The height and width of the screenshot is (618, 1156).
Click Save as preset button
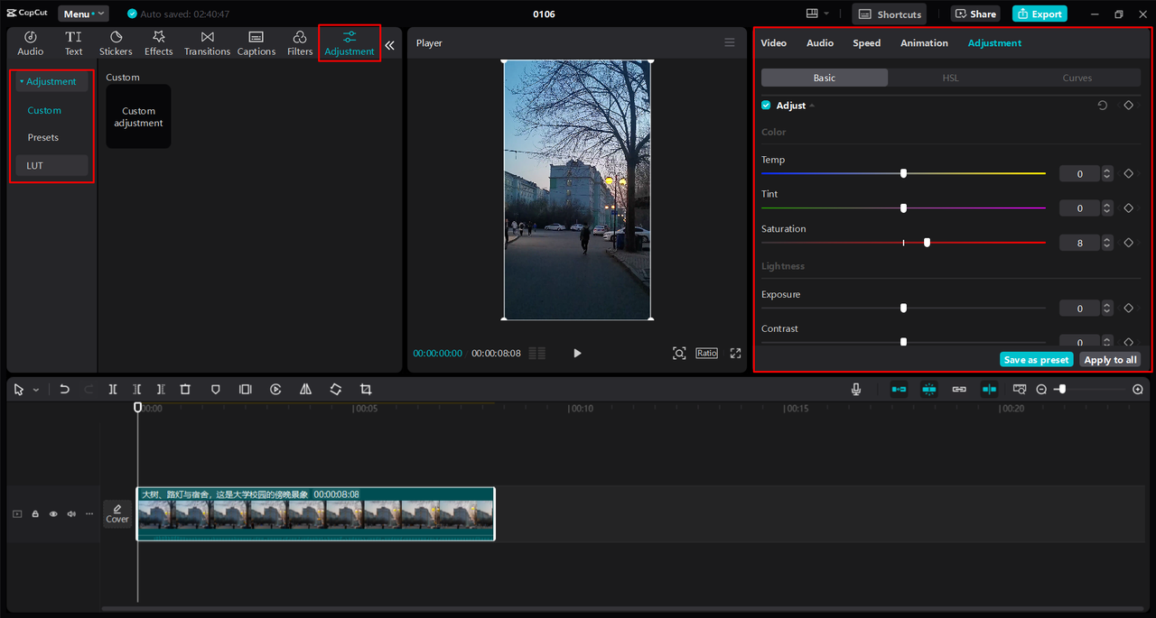coord(1036,360)
